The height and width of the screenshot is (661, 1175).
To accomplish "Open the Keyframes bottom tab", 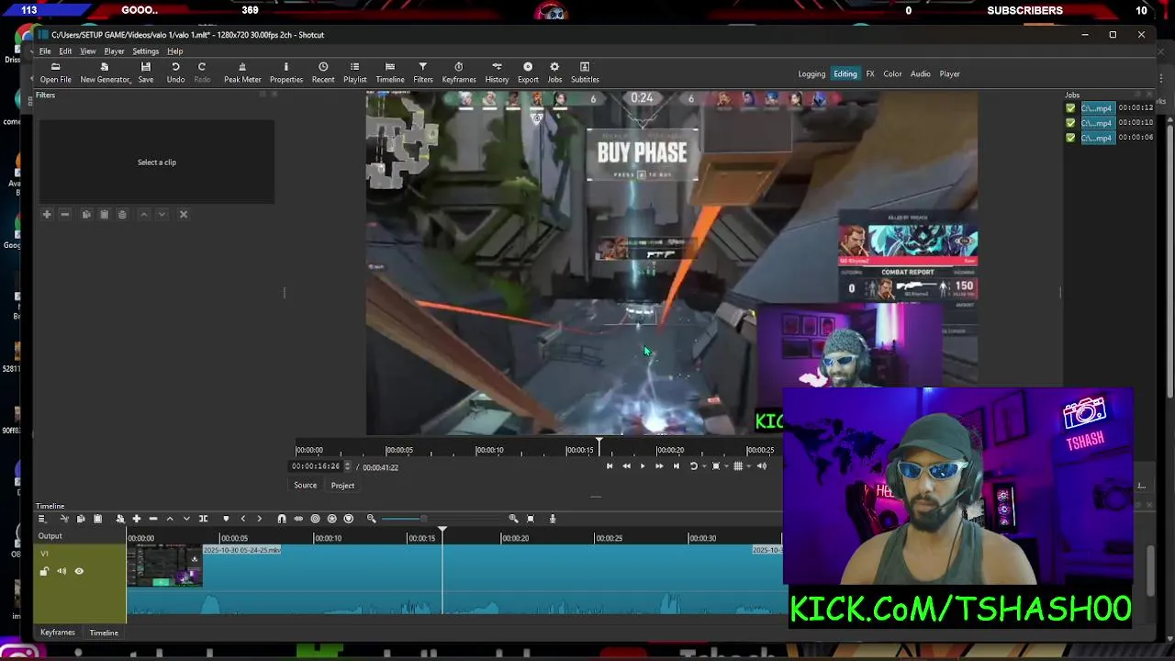I will (57, 633).
